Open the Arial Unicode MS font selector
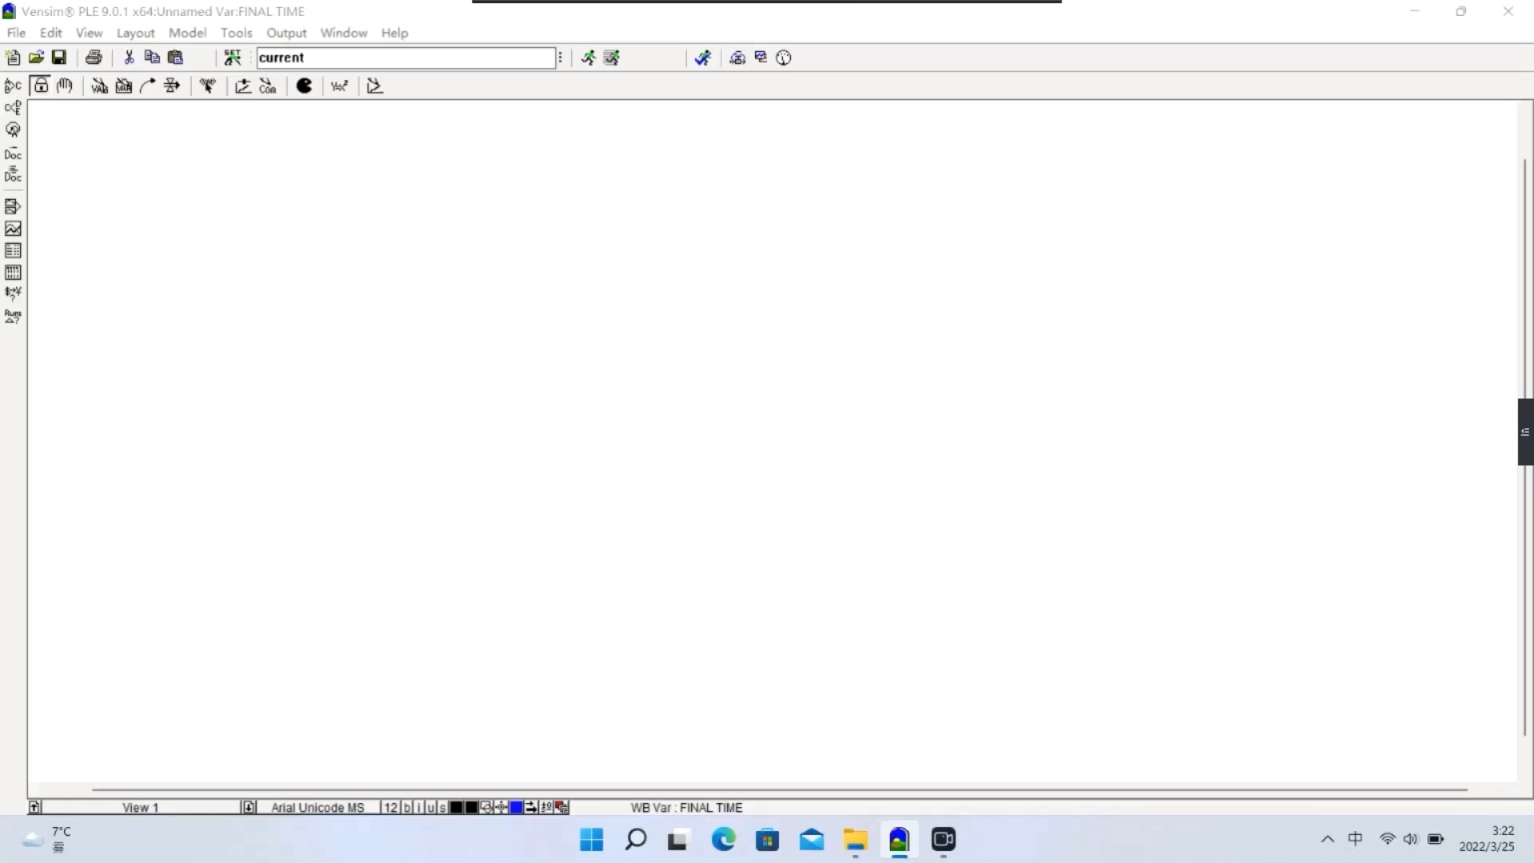The height and width of the screenshot is (863, 1534). point(317,808)
